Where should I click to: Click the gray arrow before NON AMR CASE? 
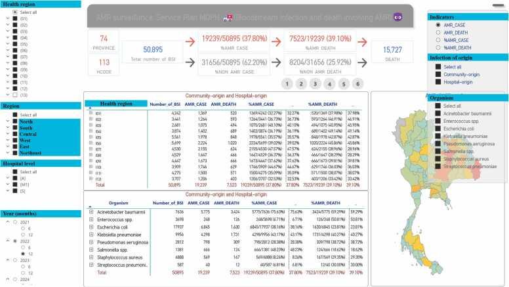pyautogui.click(x=187, y=63)
